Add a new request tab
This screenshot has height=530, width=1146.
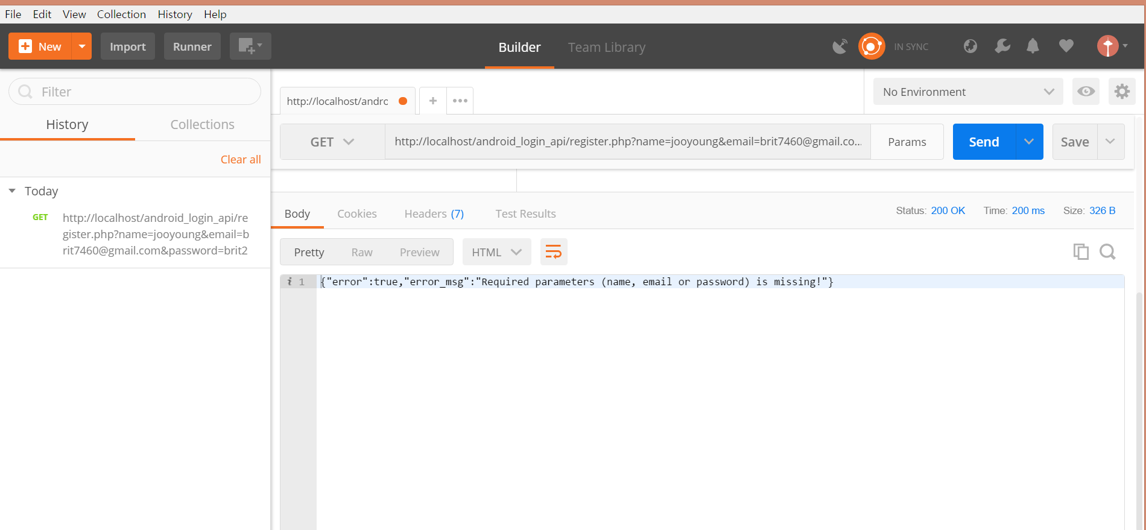433,101
